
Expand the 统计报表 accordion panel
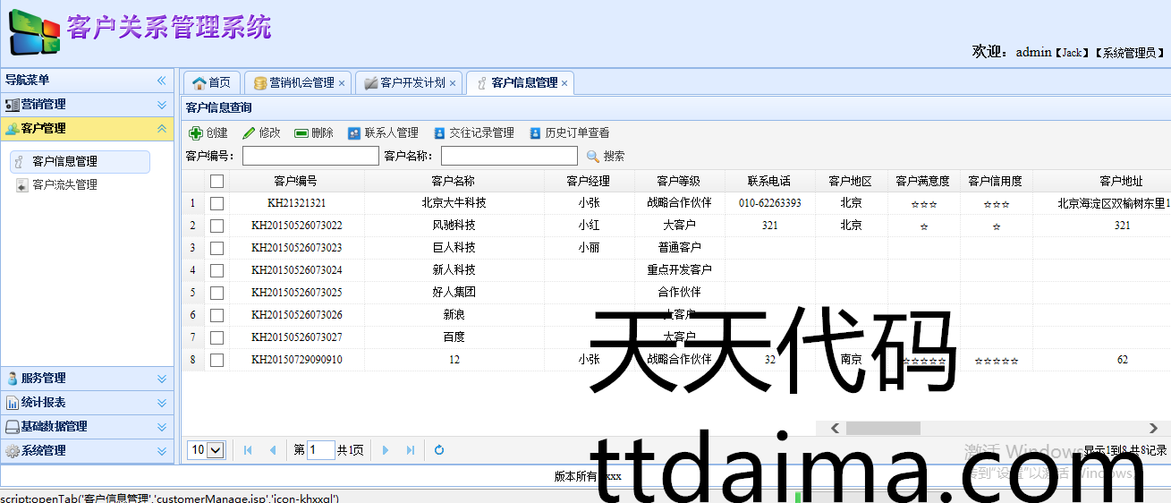click(x=162, y=403)
